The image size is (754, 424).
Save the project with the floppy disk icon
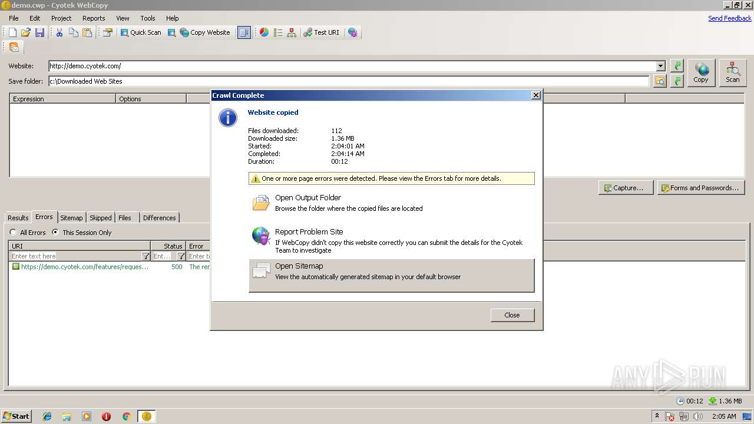(x=39, y=32)
